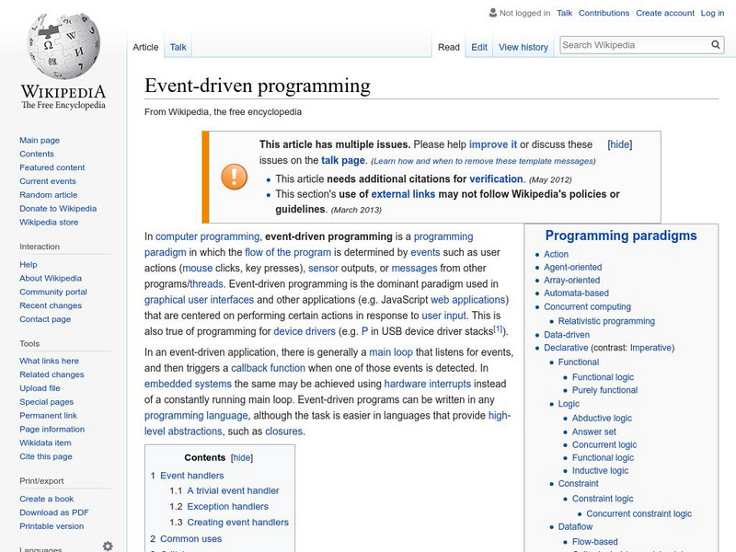Open 'callback function' link
The height and width of the screenshot is (552, 736).
pyautogui.click(x=268, y=368)
